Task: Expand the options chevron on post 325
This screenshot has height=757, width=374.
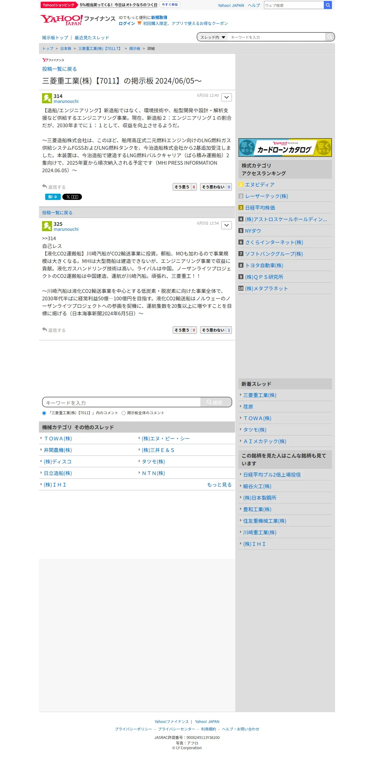Action: coord(227,225)
